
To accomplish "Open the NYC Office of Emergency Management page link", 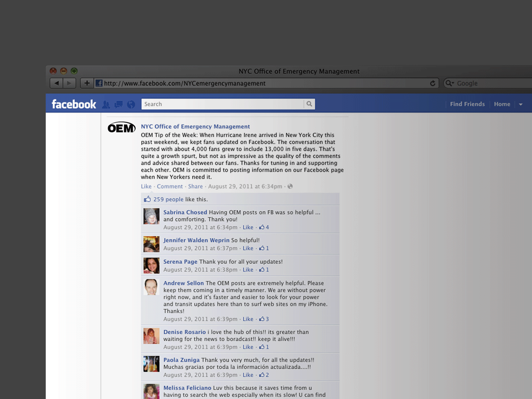I will (195, 127).
